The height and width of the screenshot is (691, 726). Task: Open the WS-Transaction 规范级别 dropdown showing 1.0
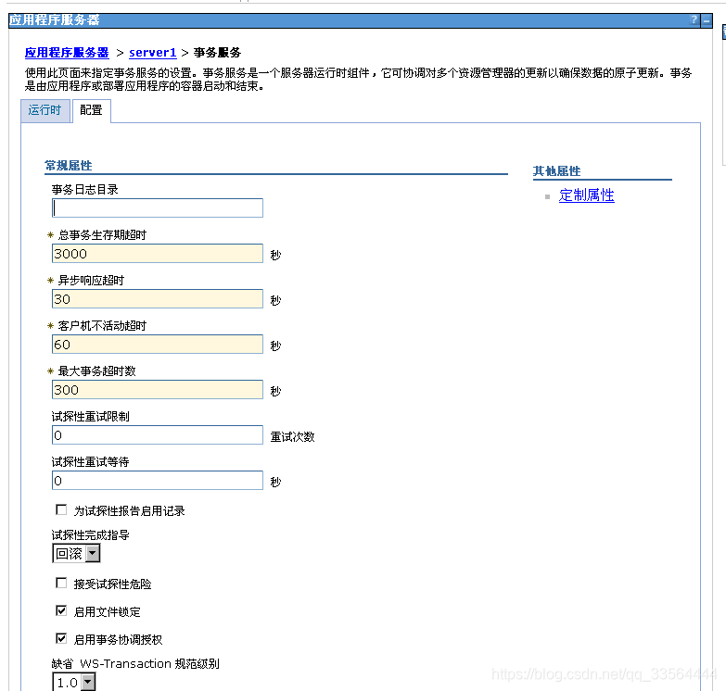pos(74,683)
